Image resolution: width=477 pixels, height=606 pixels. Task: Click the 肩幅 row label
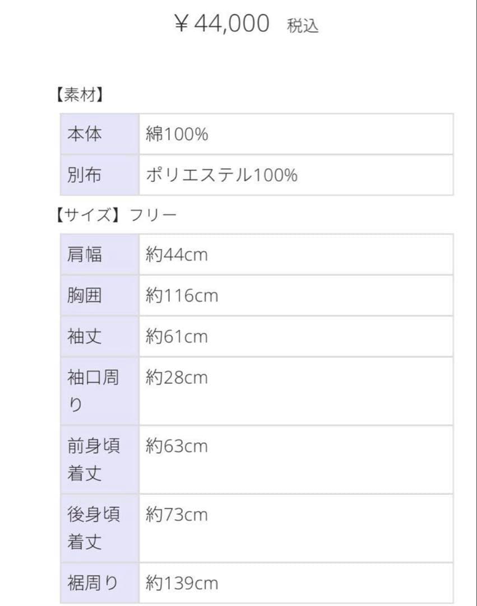coord(85,255)
